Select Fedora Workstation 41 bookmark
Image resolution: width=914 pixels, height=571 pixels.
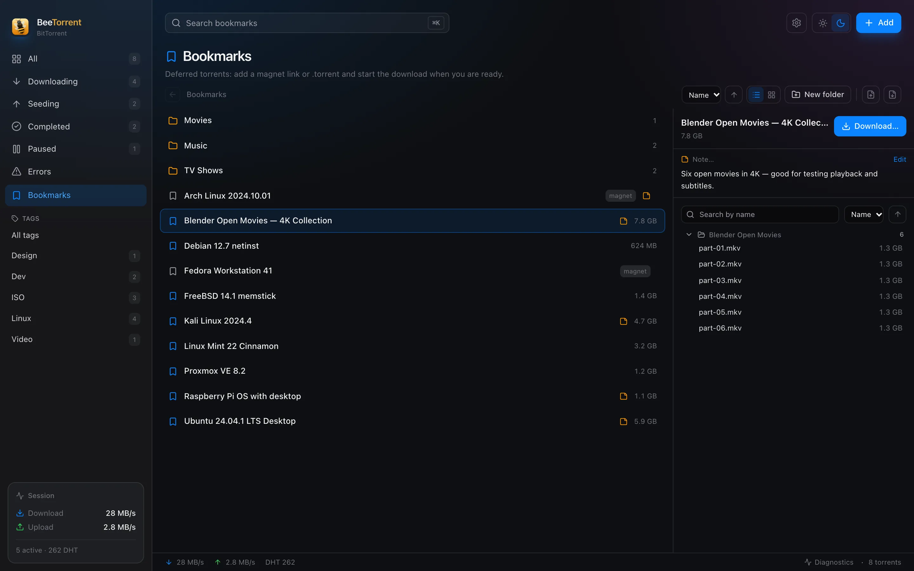coord(412,271)
